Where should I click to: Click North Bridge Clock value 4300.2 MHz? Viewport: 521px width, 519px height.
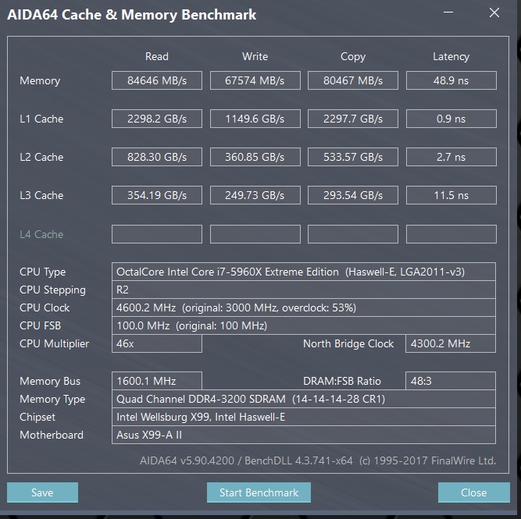tap(451, 343)
